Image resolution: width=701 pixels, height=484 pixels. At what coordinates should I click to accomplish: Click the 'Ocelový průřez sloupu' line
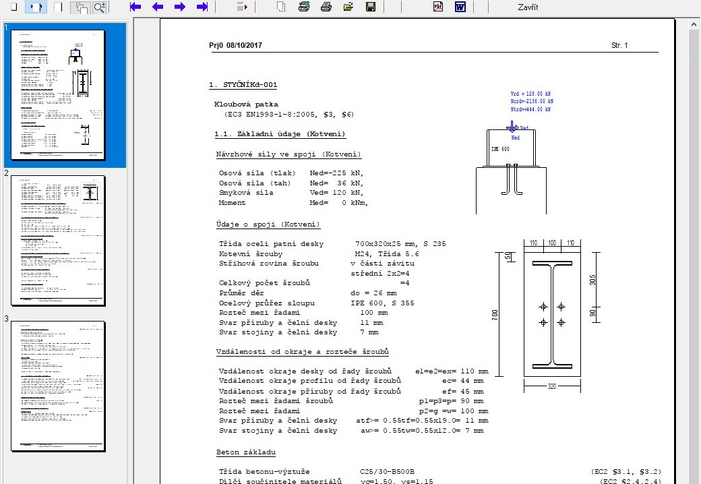(317, 303)
